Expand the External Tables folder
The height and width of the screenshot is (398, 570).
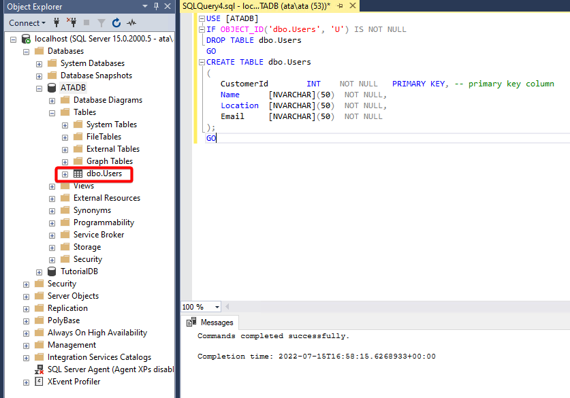pos(65,150)
